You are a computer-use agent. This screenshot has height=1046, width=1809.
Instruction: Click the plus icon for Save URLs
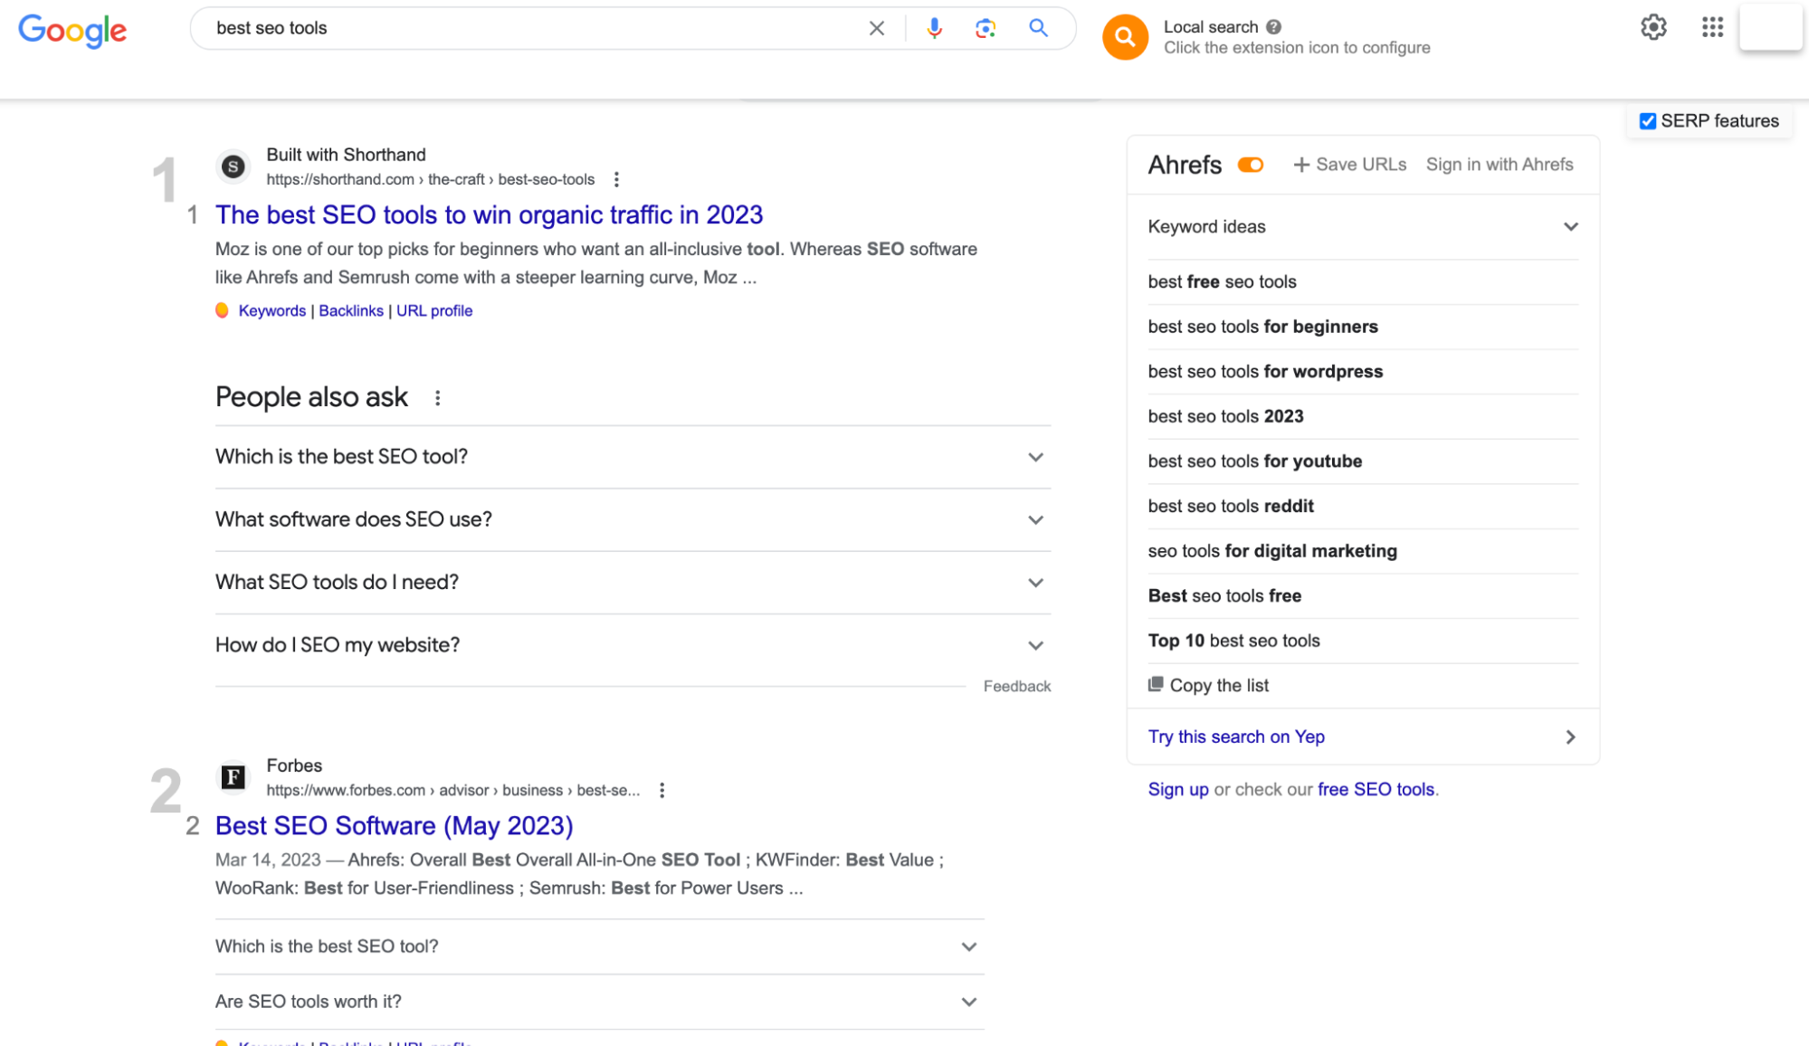(x=1301, y=165)
